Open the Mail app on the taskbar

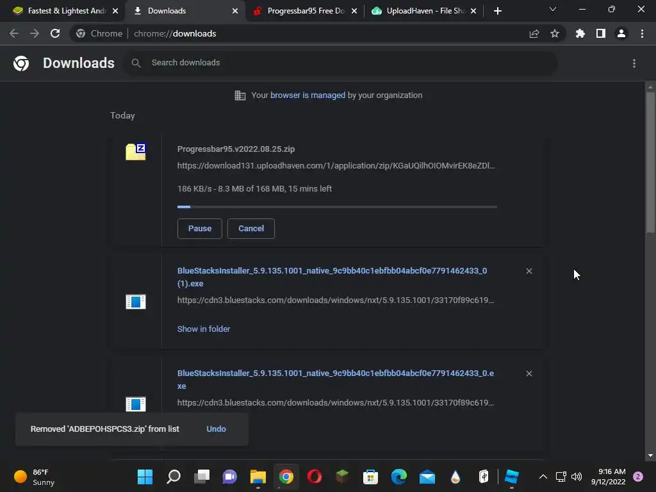pos(427,477)
